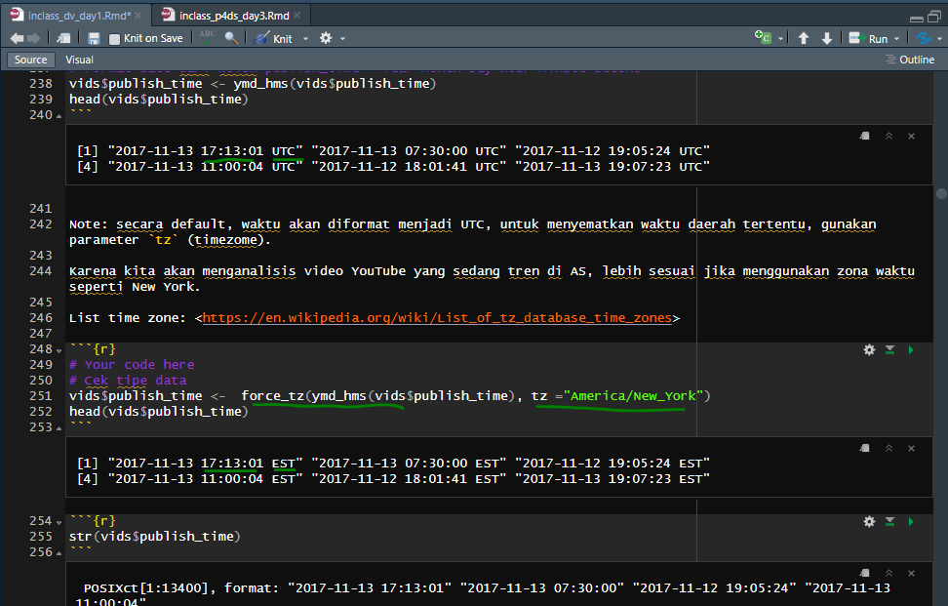Open chunk options via the gear on line 248

pyautogui.click(x=869, y=349)
